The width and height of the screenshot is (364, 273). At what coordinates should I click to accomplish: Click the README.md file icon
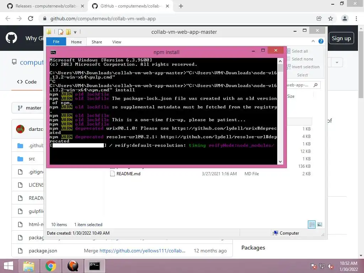point(112,173)
